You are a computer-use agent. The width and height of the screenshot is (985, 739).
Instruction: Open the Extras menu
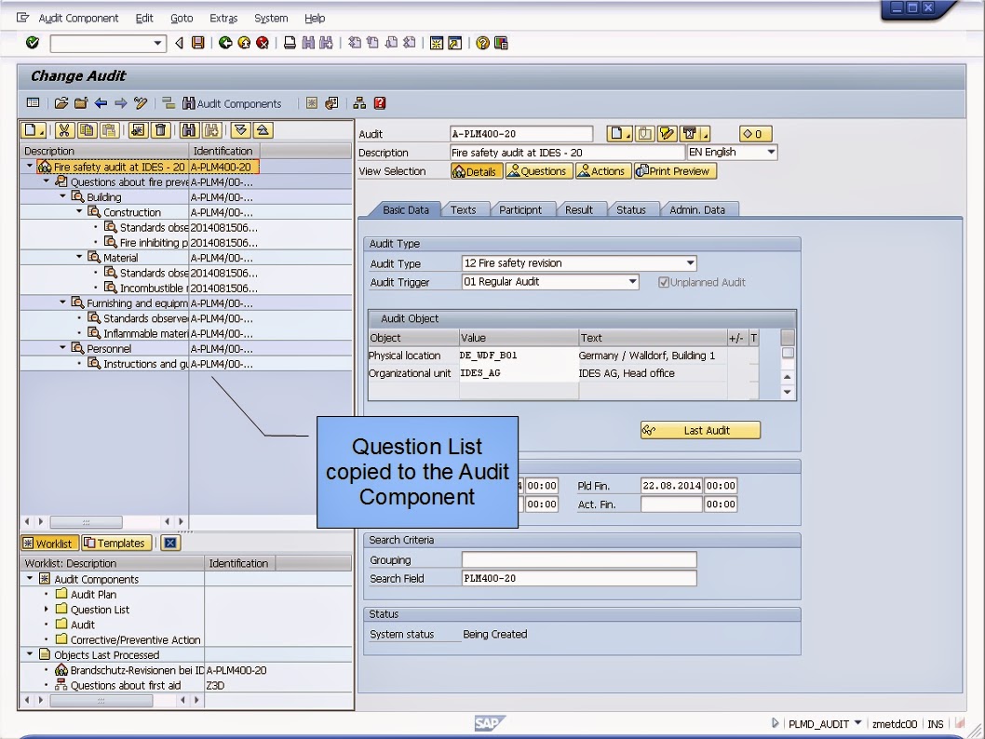coord(223,18)
